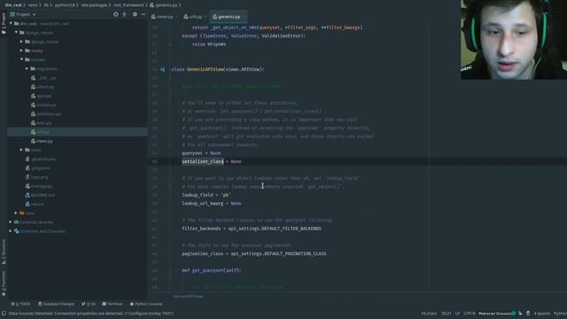Open the TODO tool window tab

point(21,304)
